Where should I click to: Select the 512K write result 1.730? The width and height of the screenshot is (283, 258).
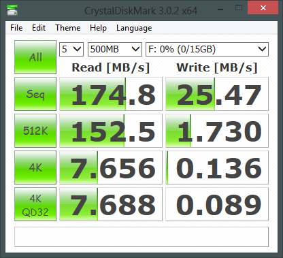[x=217, y=131]
